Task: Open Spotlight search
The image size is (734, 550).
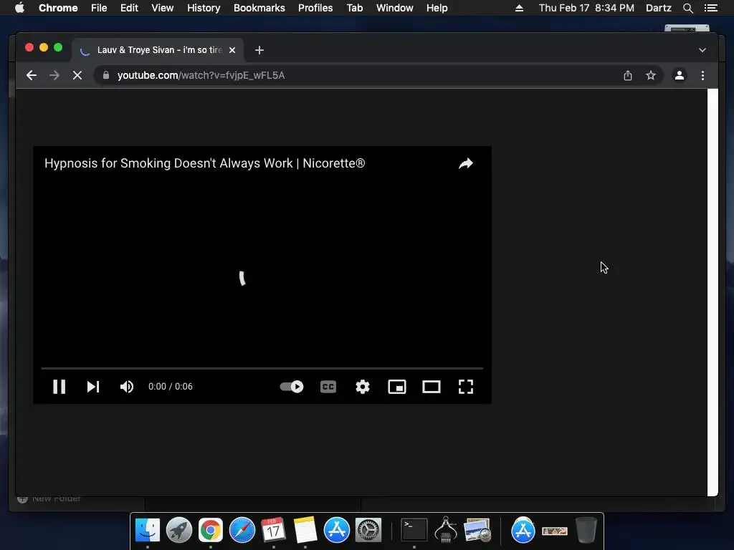Action: [687, 8]
